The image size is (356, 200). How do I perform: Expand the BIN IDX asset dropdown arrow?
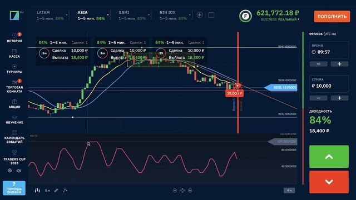(190, 15)
